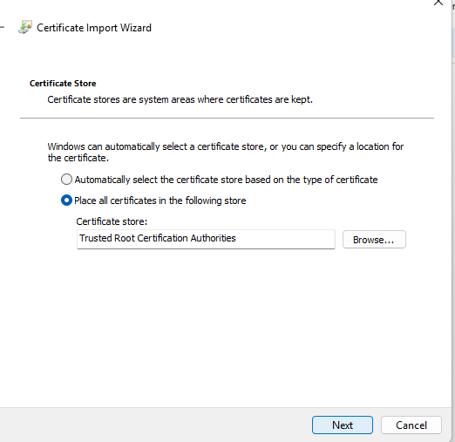Click the 'Automatically select the certificate store' label
The height and width of the screenshot is (442, 455).
(x=226, y=180)
